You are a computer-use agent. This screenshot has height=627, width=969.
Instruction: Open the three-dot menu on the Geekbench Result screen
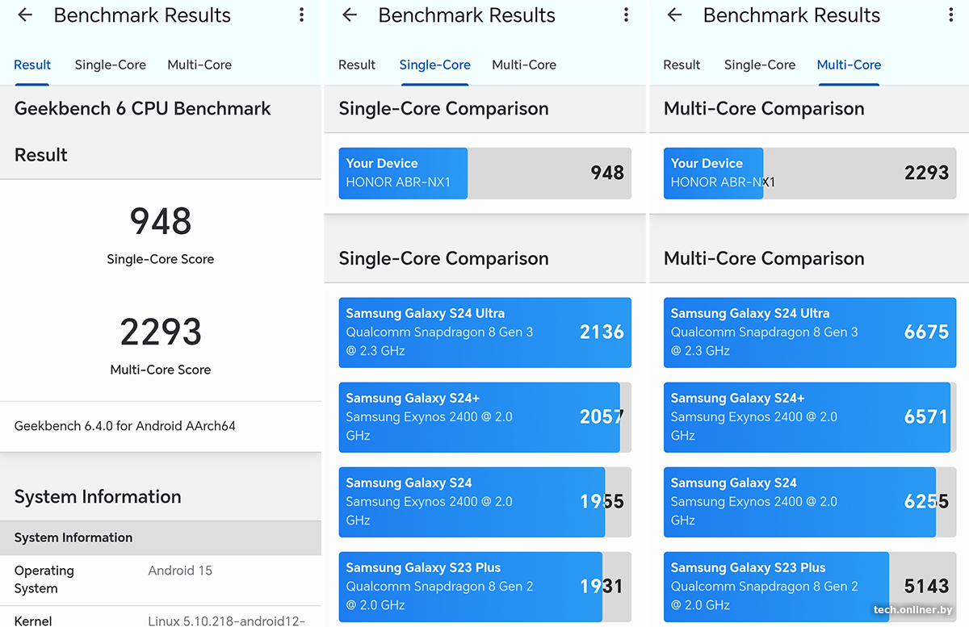(x=301, y=15)
